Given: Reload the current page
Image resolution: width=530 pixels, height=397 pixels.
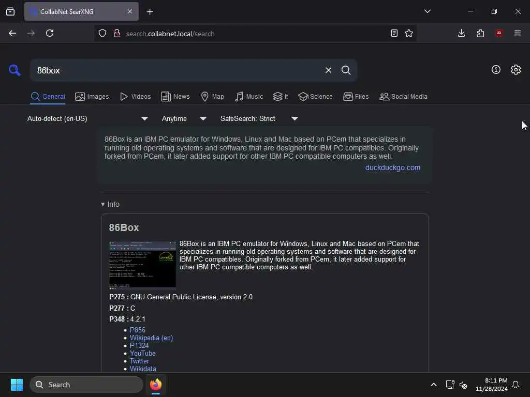Looking at the screenshot, I should pyautogui.click(x=50, y=33).
